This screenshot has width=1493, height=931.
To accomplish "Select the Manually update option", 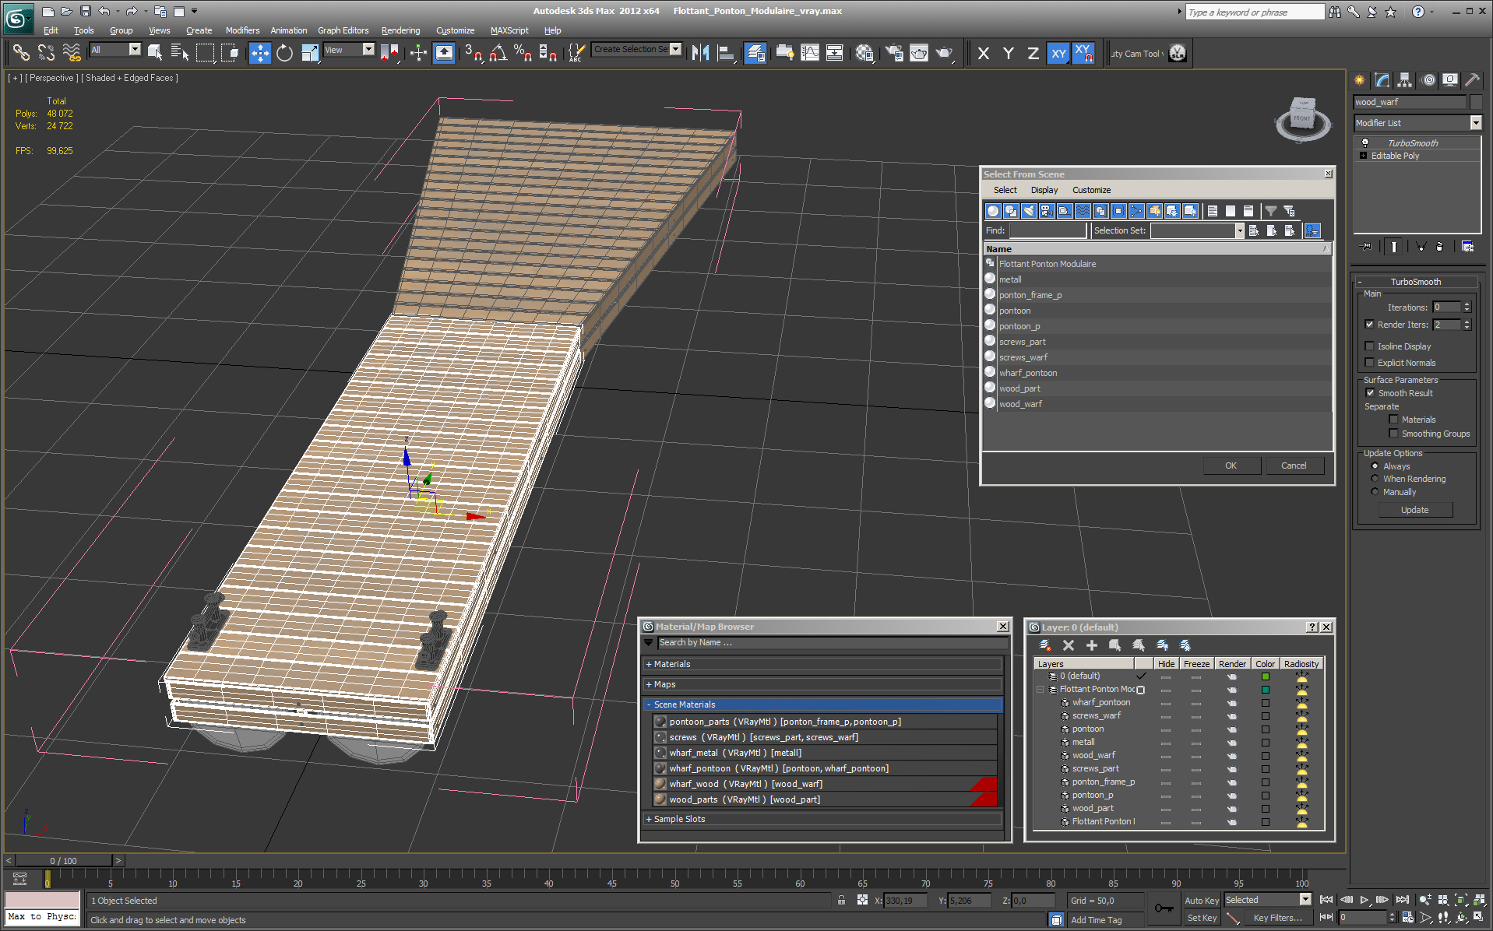I will 1375,492.
